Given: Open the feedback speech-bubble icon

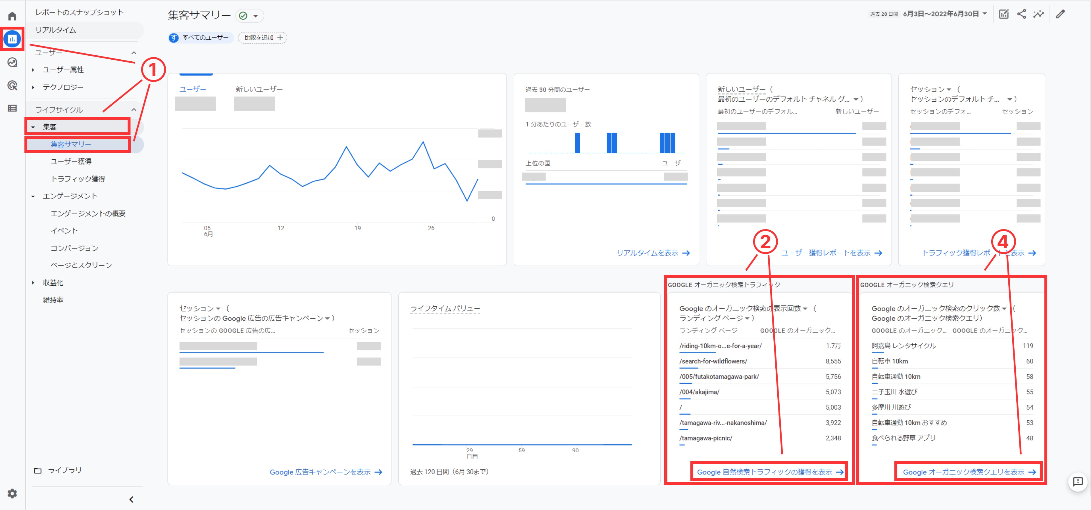Looking at the screenshot, I should [x=1077, y=481].
